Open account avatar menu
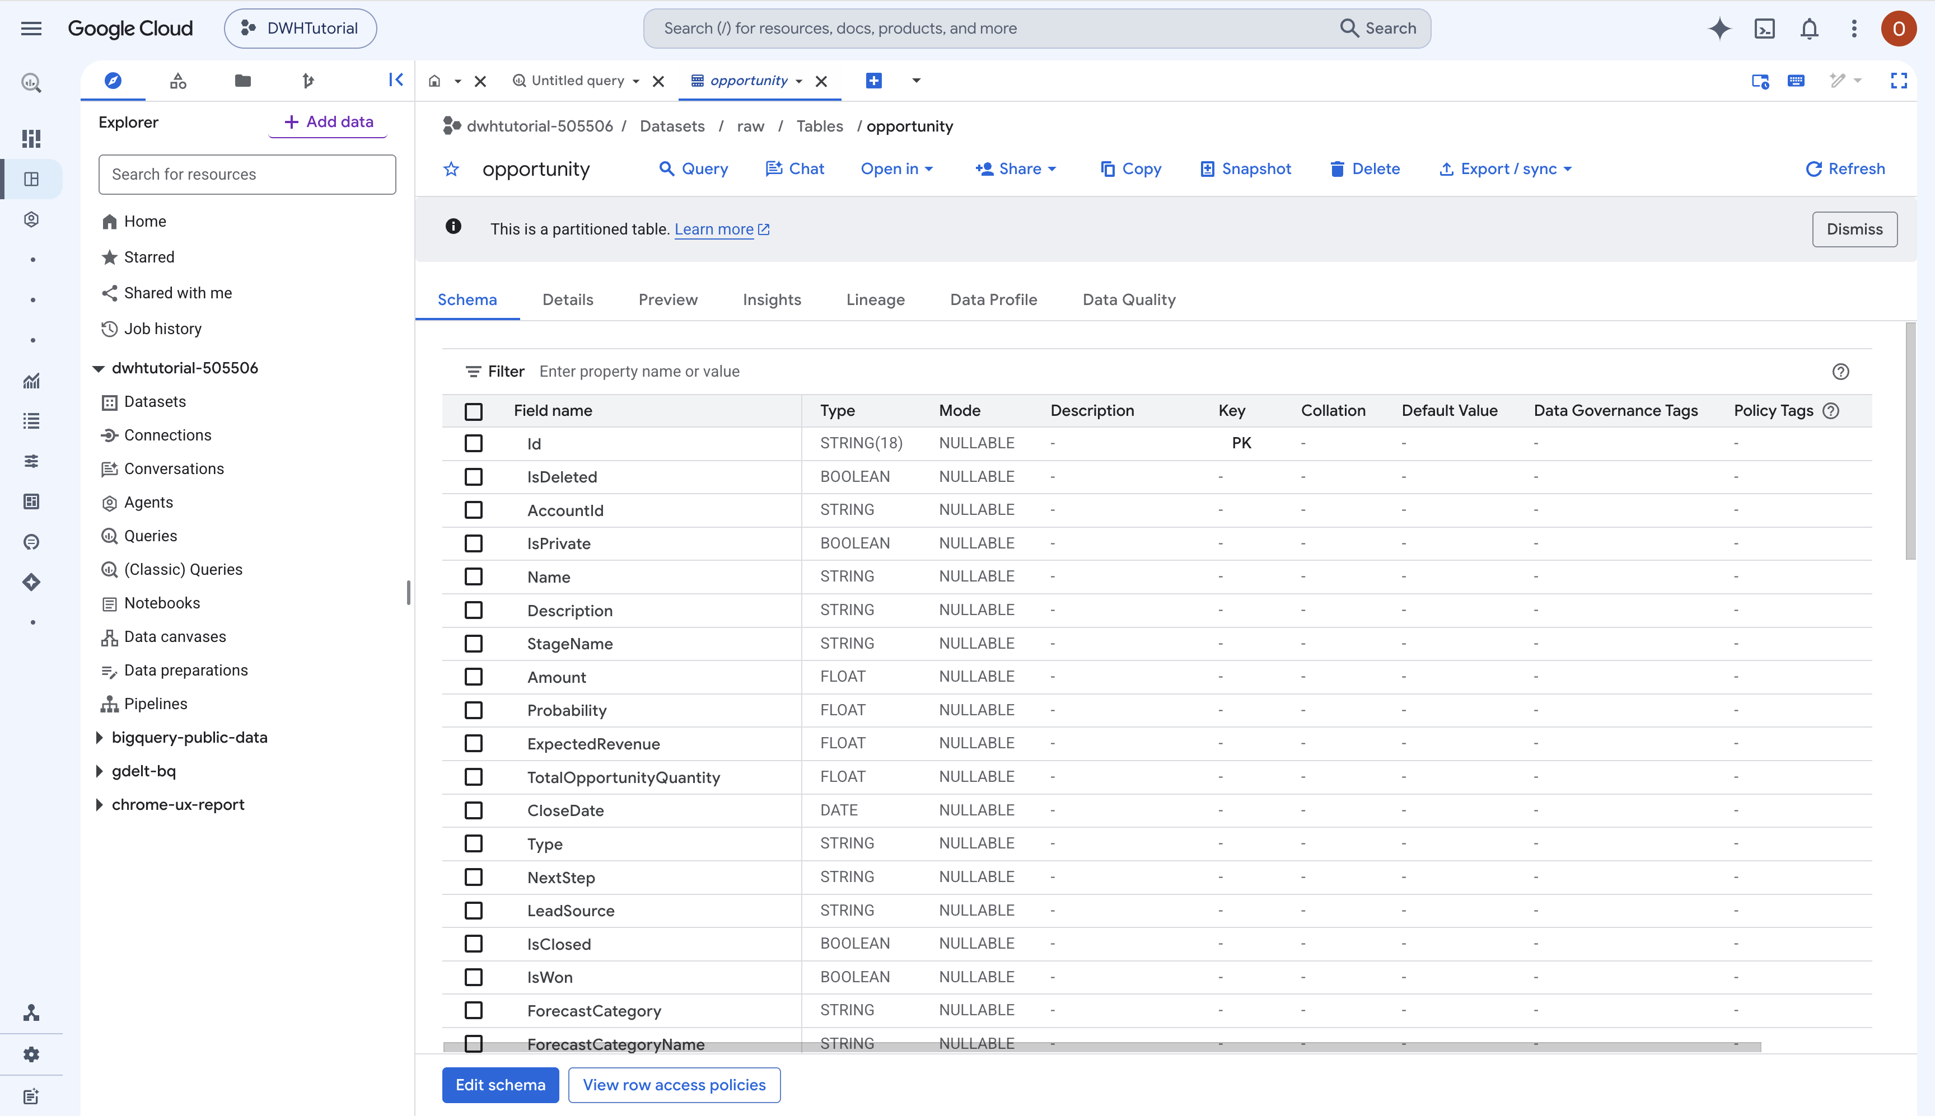Image resolution: width=1935 pixels, height=1116 pixels. click(x=1899, y=29)
